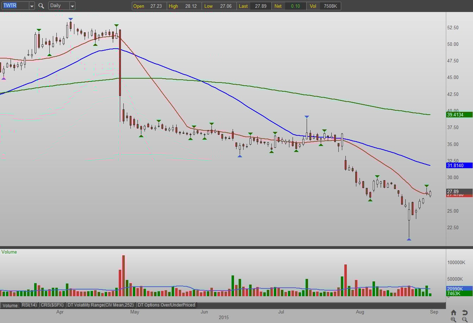Image resolution: width=473 pixels, height=323 pixels.
Task: Click the home reset-view icon
Action: (454, 312)
